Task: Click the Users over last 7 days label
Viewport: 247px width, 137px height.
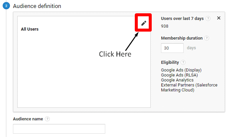Action: 182,19
